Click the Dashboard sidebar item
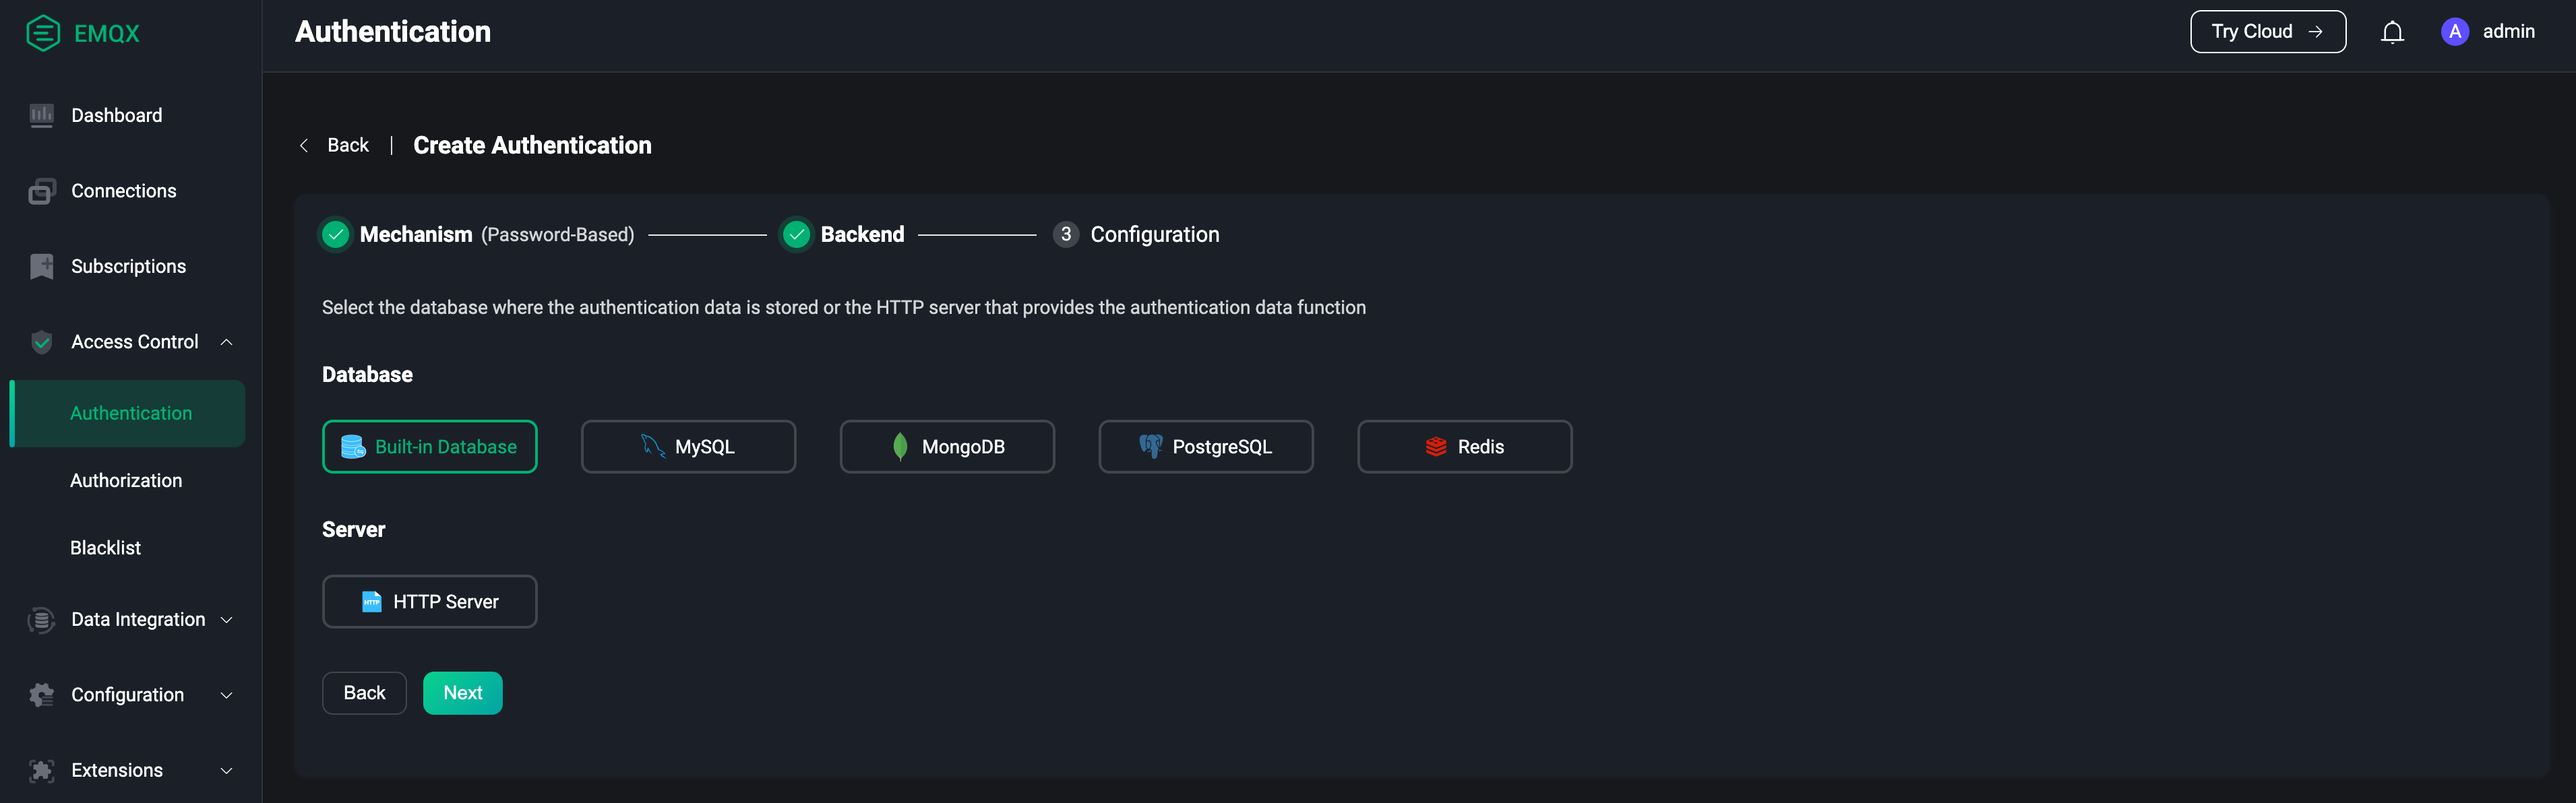2576x803 pixels. 115,115
